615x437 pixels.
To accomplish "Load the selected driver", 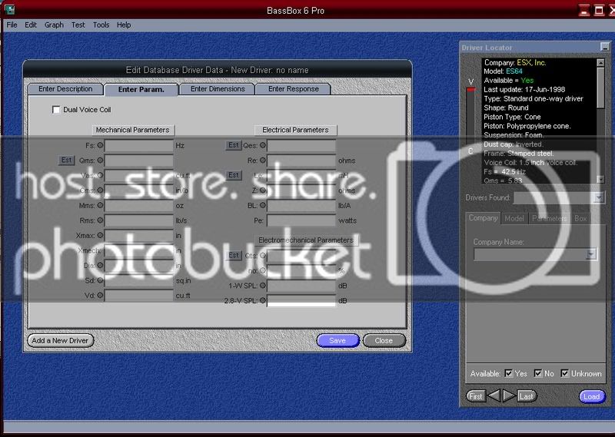I will [x=592, y=396].
